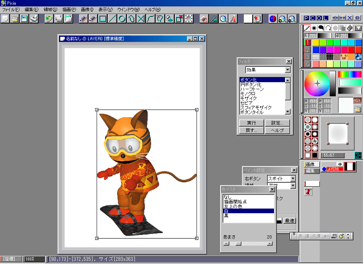The height and width of the screenshot is (264, 363).
Task: Select 黒 in the color mask list
Action: pos(248,215)
